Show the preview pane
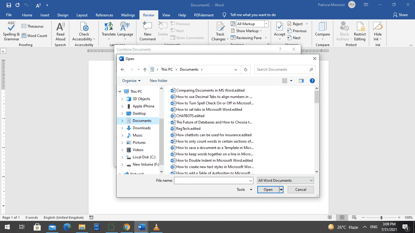 pos(301,80)
